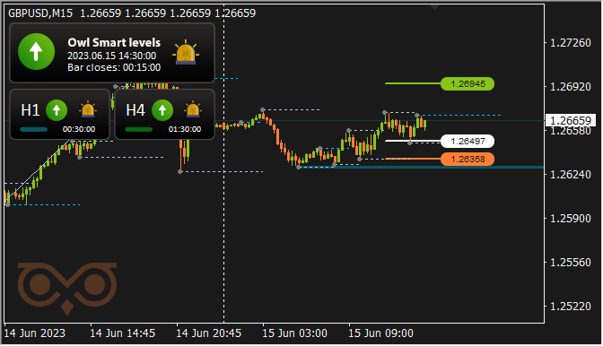The height and width of the screenshot is (346, 603).
Task: Click the H4 timeframe label
Action: [x=135, y=110]
